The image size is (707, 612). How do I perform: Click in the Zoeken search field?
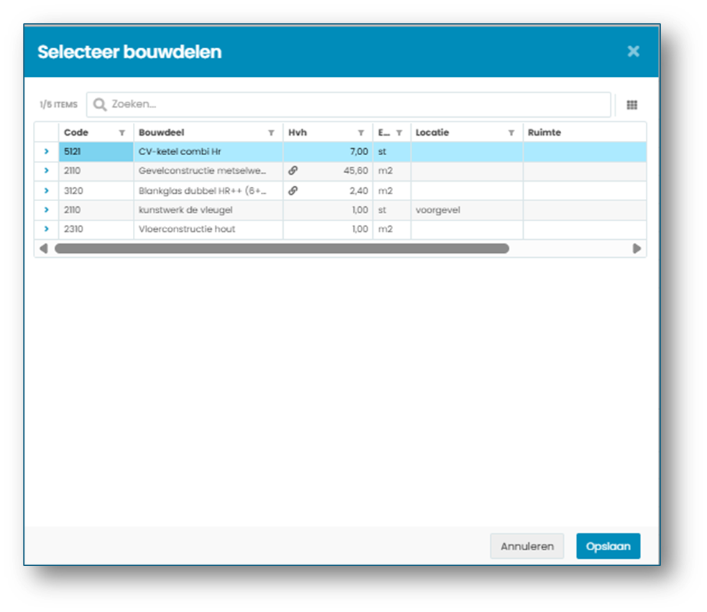pyautogui.click(x=348, y=105)
